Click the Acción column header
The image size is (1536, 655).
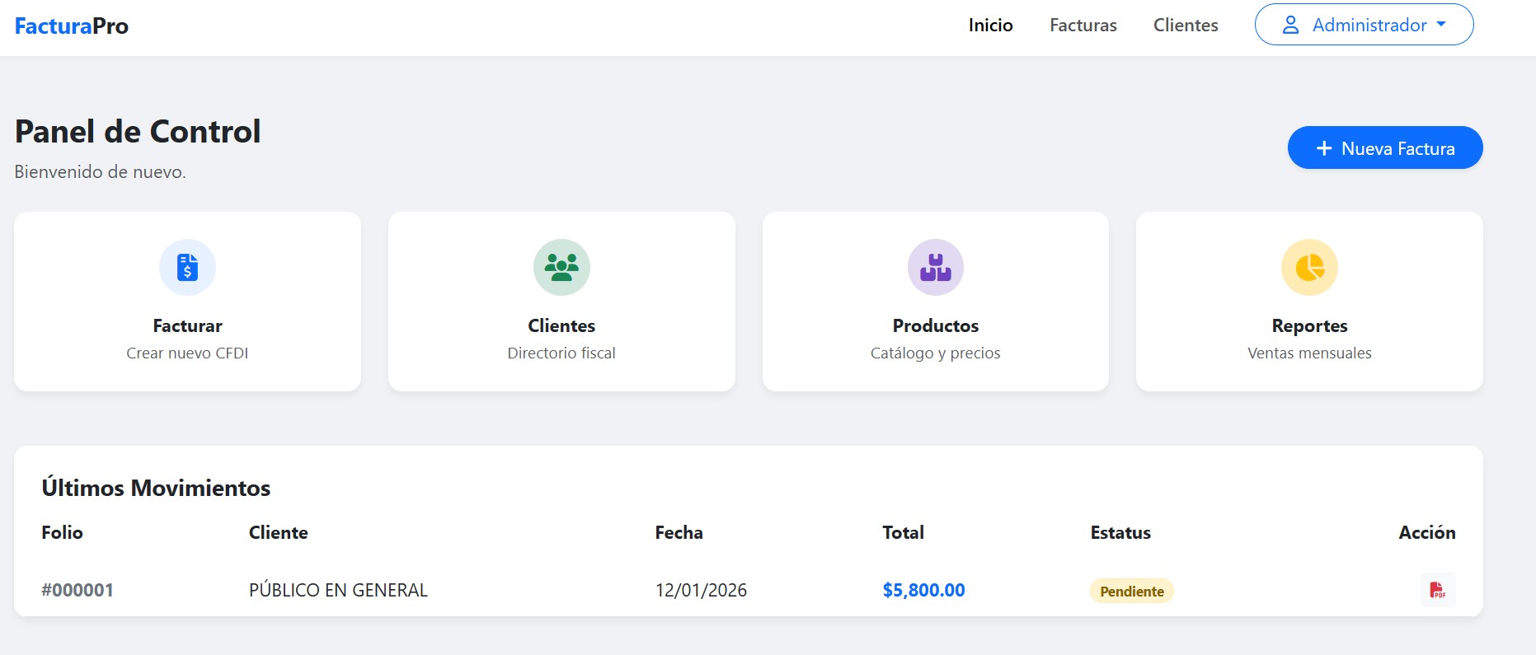[1426, 532]
